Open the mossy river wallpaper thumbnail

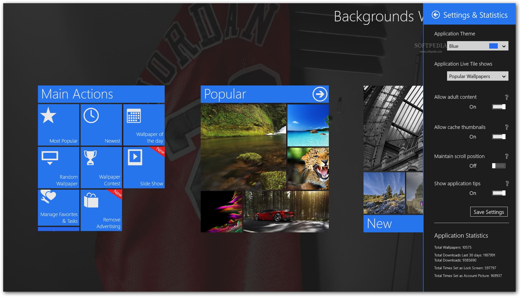coord(243,147)
